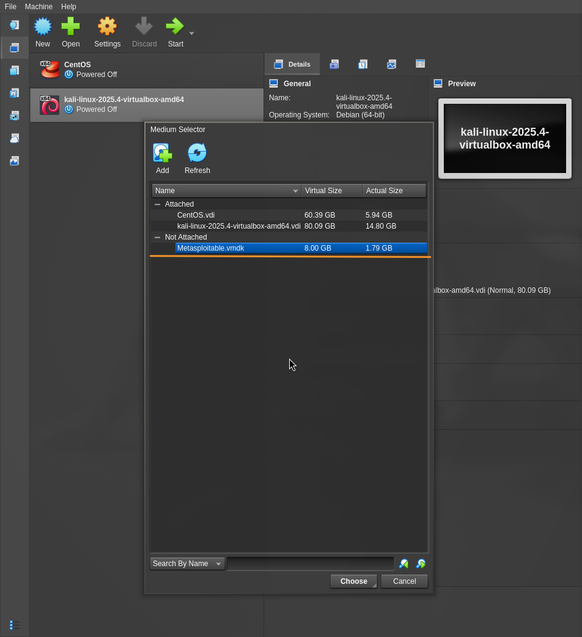Viewport: 582px width, 637px height.
Task: Open the Media manager sidebar icon
Action: [14, 94]
